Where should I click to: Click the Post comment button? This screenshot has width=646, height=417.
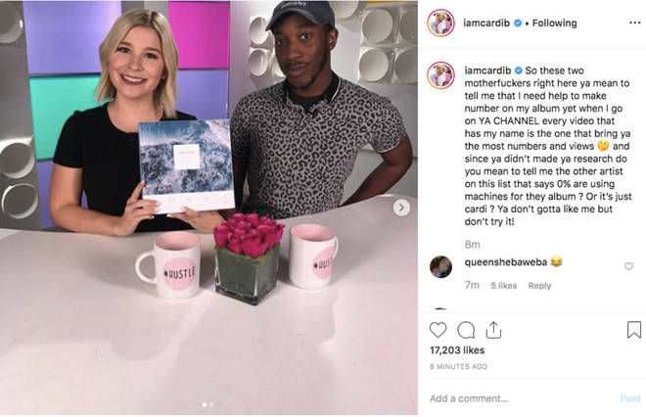pos(630,398)
